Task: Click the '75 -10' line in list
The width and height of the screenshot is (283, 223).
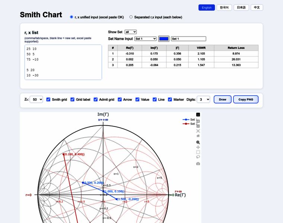Action: pyautogui.click(x=32, y=59)
